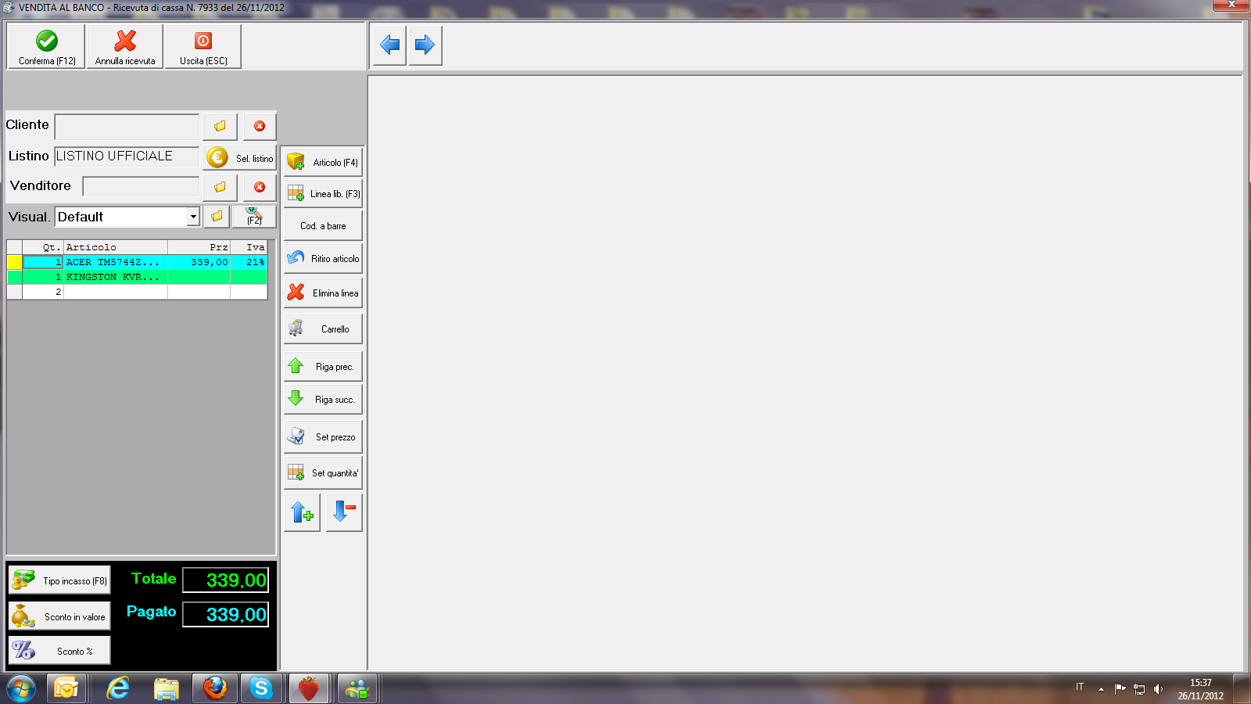Image resolution: width=1251 pixels, height=704 pixels.
Task: Open the Carrello cart
Action: [x=323, y=329]
